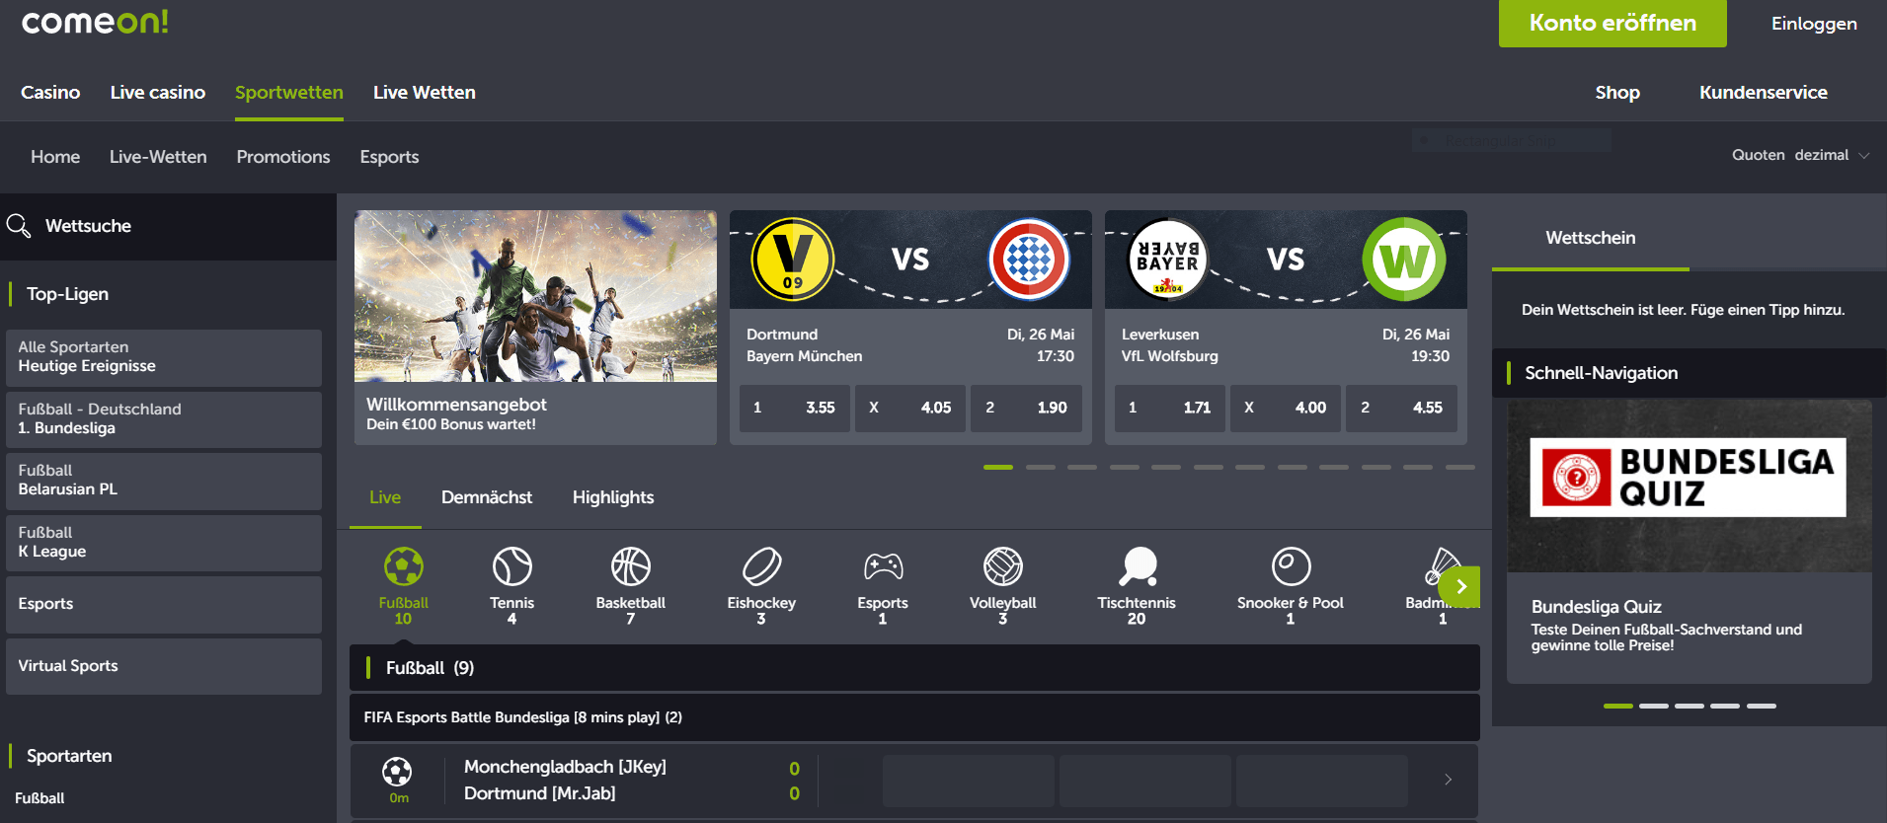The image size is (1887, 823).
Task: Jump to second match carousel page indicator
Action: [x=1040, y=467]
